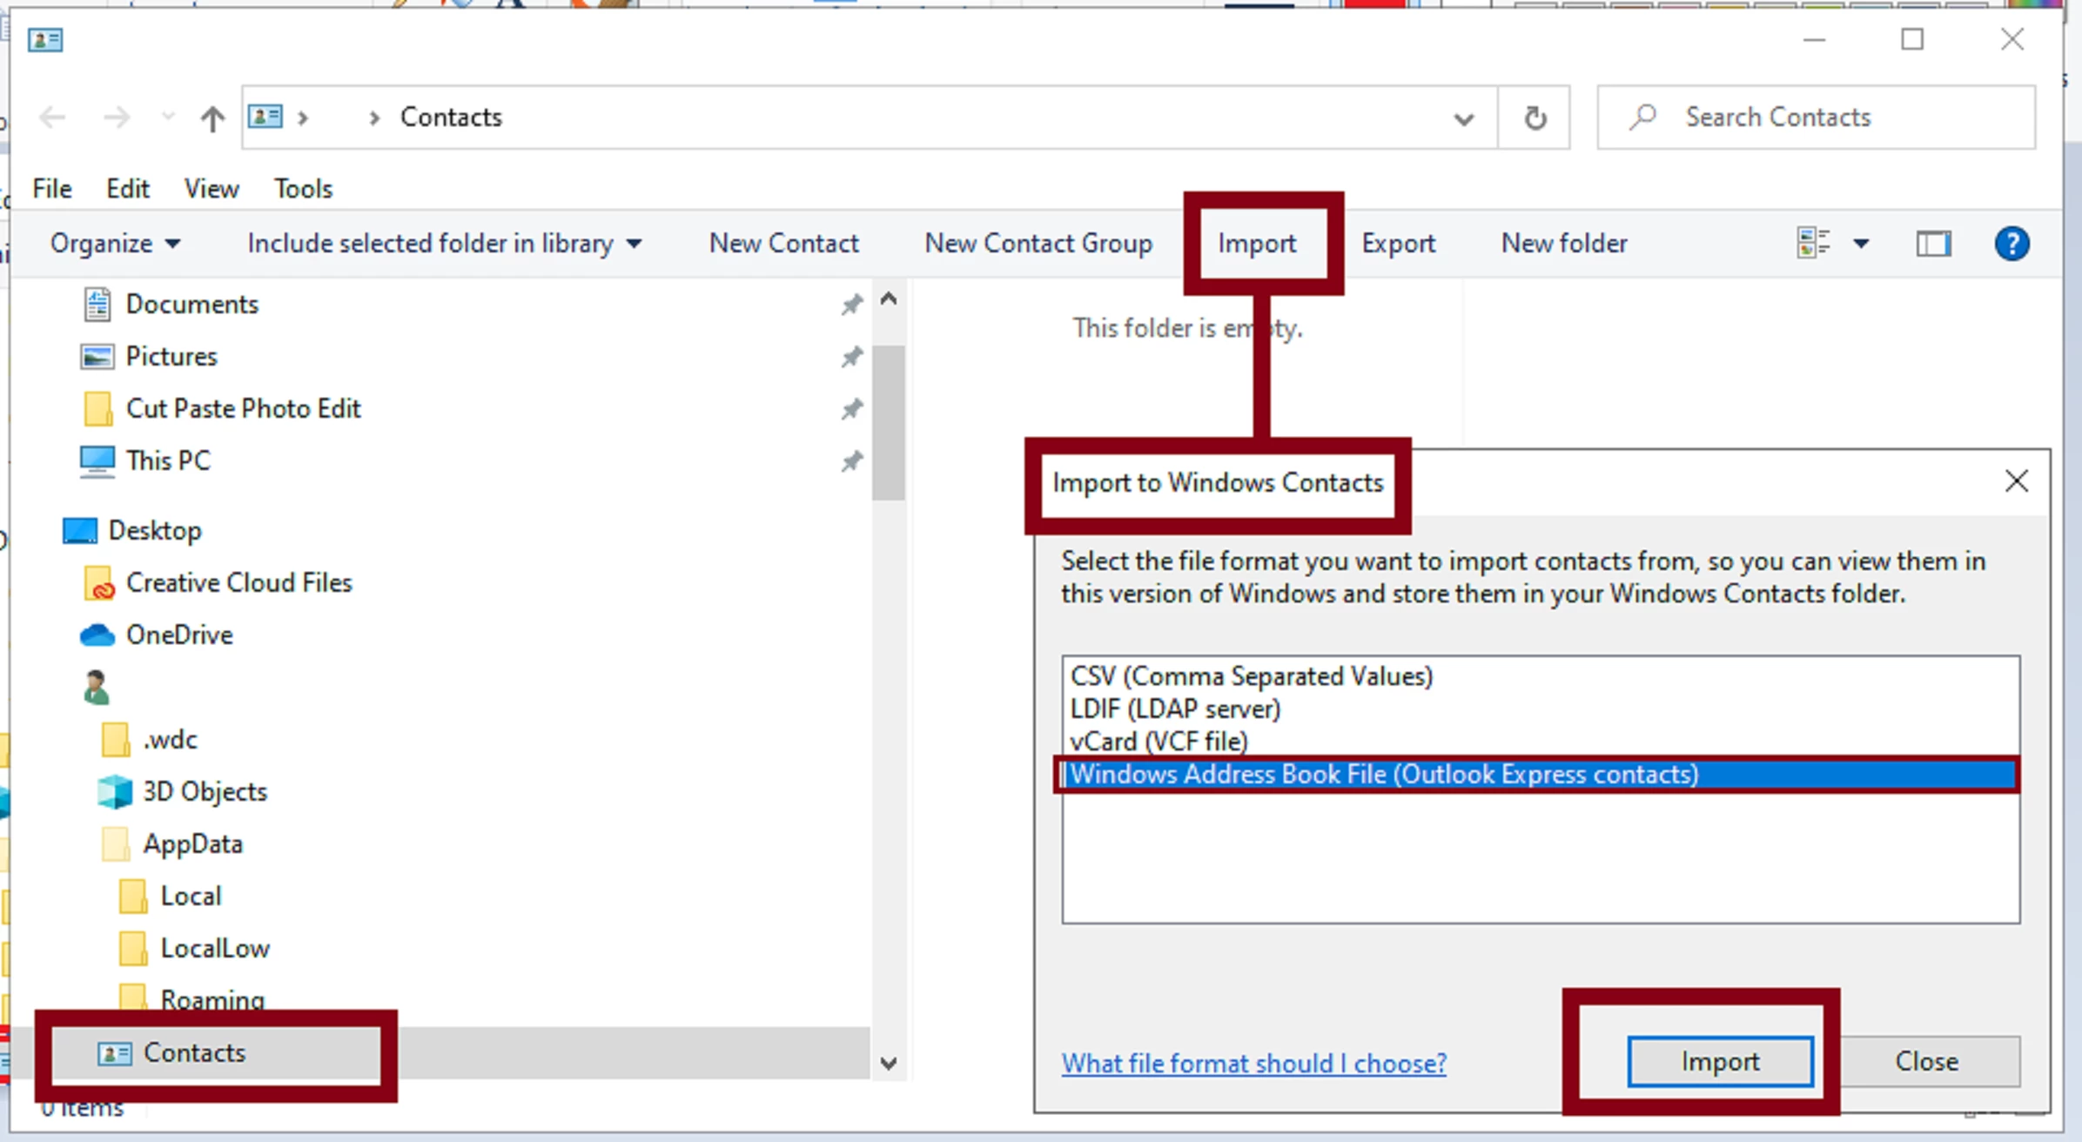Image resolution: width=2082 pixels, height=1142 pixels.
Task: Click the refresh address bar icon
Action: (x=1535, y=118)
